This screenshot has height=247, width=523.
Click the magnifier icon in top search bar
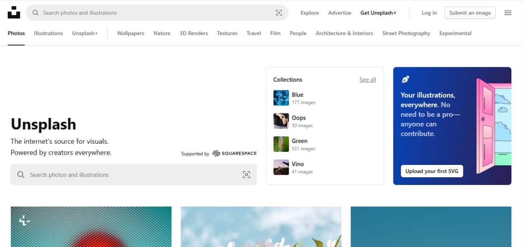click(36, 13)
